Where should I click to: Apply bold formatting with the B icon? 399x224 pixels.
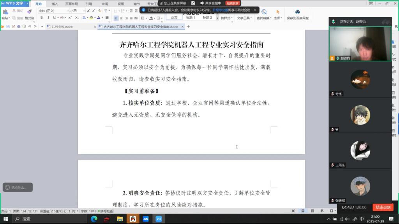pyautogui.click(x=42, y=18)
